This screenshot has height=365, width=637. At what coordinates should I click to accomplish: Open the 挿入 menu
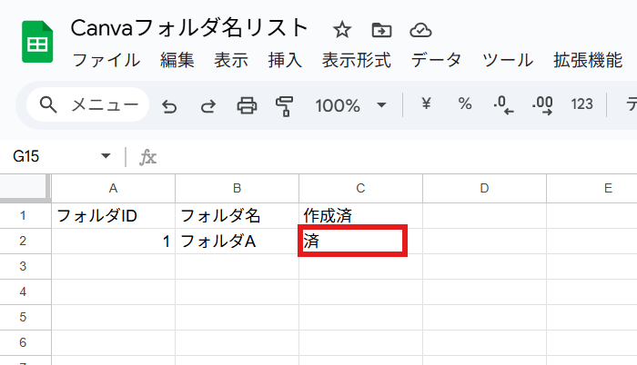tap(285, 61)
